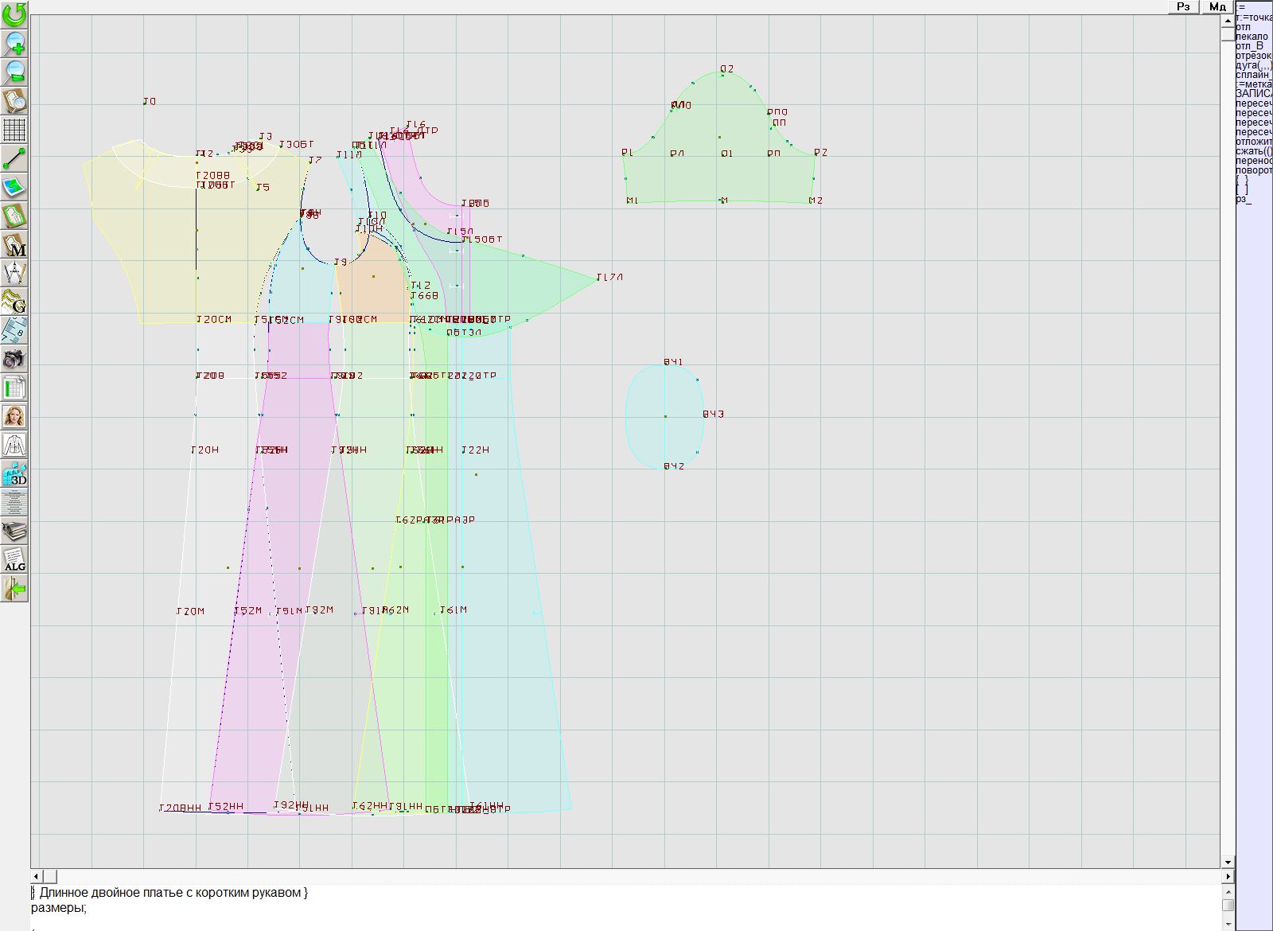The width and height of the screenshot is (1273, 931).
Task: Insert the 'лекало' operator from list
Action: [1252, 37]
